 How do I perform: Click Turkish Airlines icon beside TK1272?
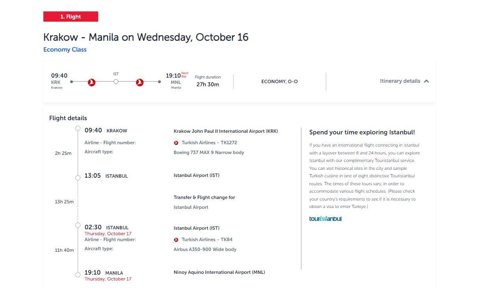coord(176,143)
